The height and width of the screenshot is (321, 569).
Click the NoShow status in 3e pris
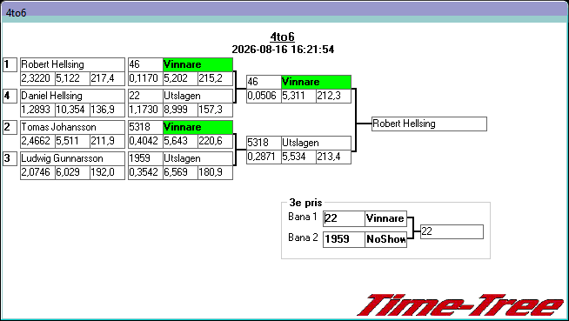point(385,239)
